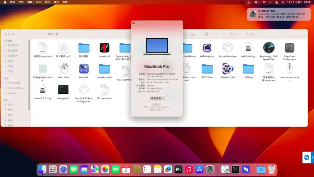Open the 编辑 menu
Viewport: 314px width, 177px height.
[x=30, y=2]
